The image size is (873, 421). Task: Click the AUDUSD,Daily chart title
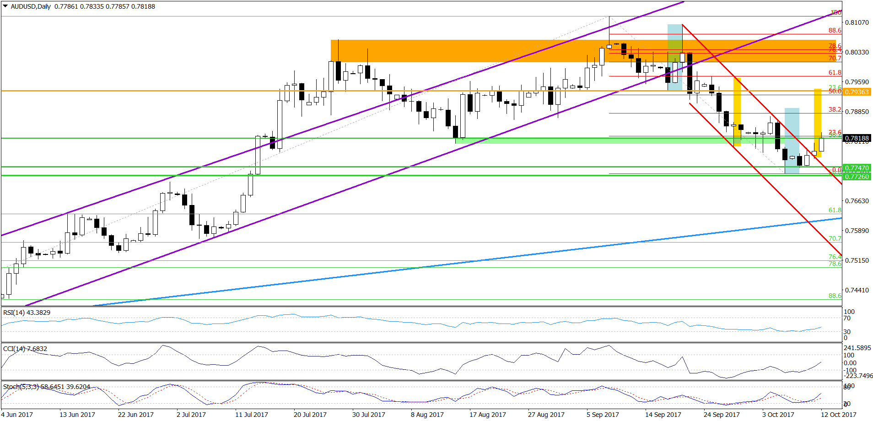click(31, 6)
